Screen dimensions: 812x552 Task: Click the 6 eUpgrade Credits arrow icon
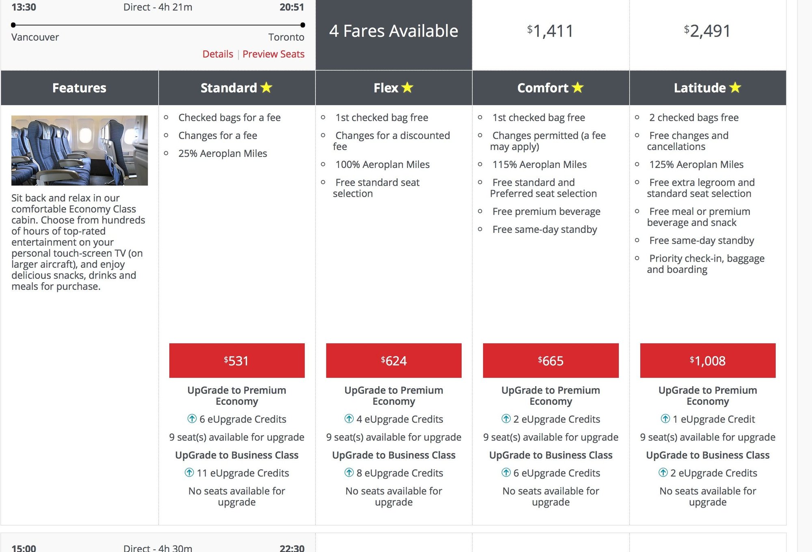point(192,419)
